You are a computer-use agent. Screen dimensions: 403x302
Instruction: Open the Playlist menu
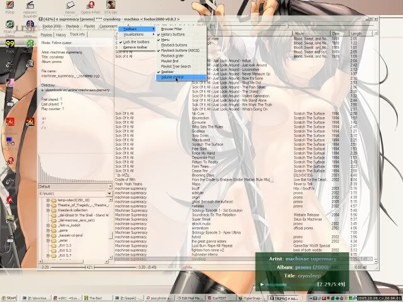point(89,26)
